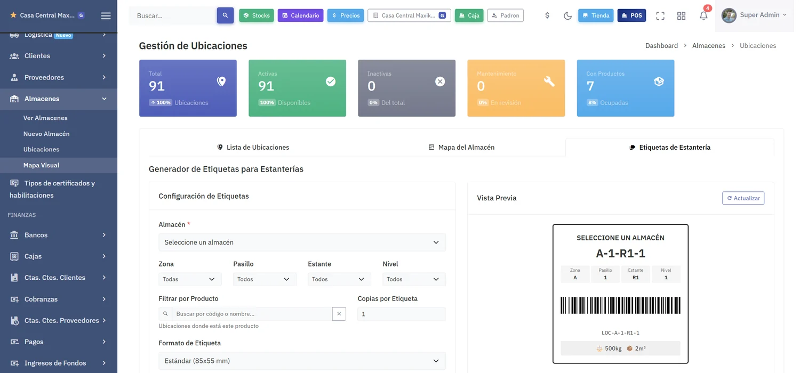Viewport: 800px width, 373px height.
Task: Select Etiquetas de Estantería tab
Action: [x=670, y=147]
